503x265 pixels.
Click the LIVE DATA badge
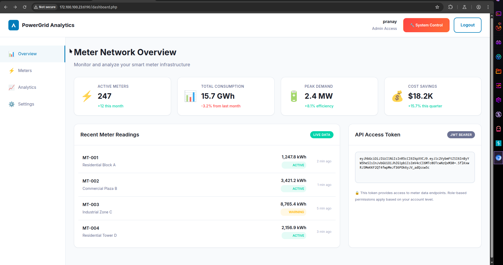tap(321, 135)
